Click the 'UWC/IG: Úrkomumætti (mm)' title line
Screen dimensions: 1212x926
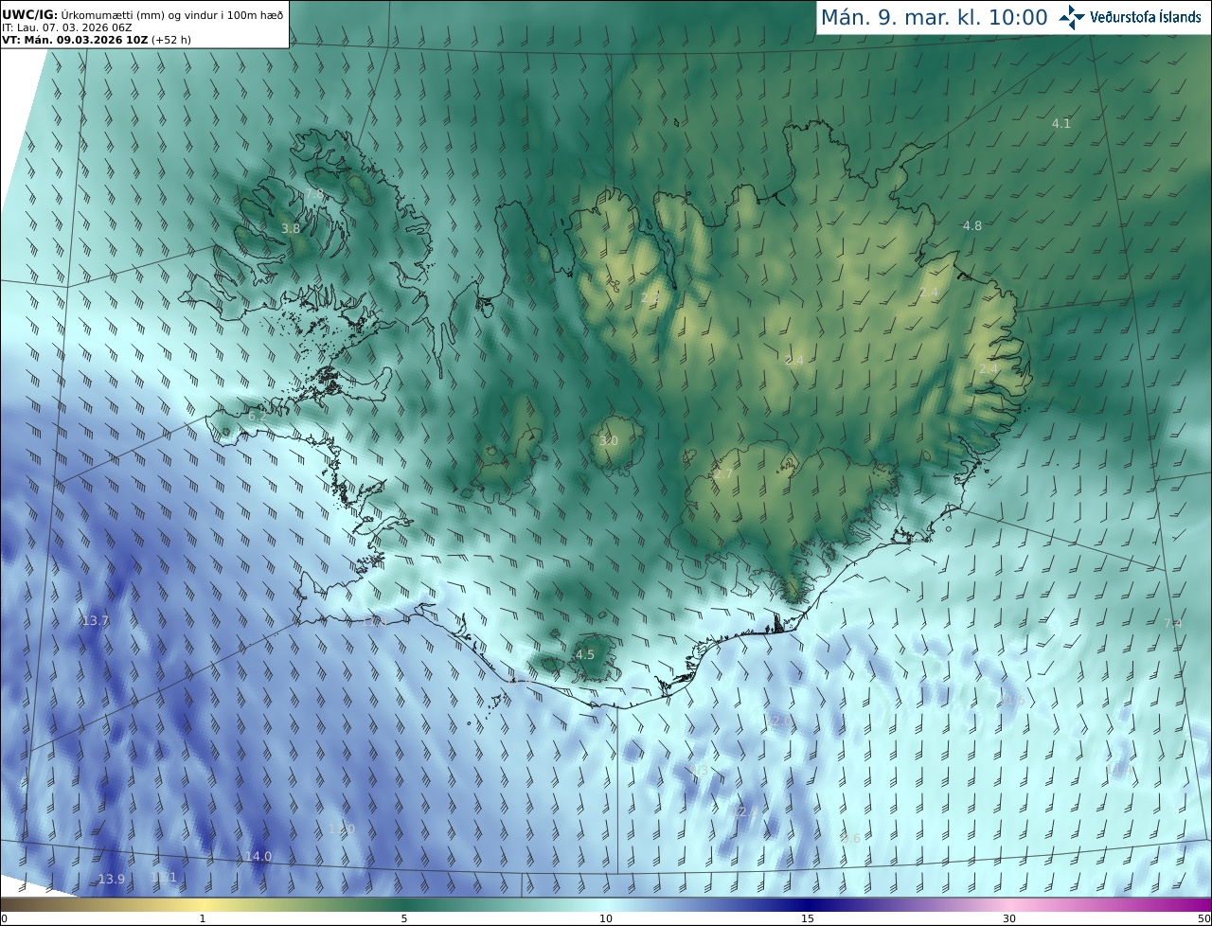[x=143, y=13]
